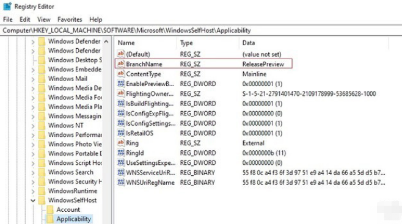Open the View menu
Screen dimensions: 402x224
pos(44,20)
